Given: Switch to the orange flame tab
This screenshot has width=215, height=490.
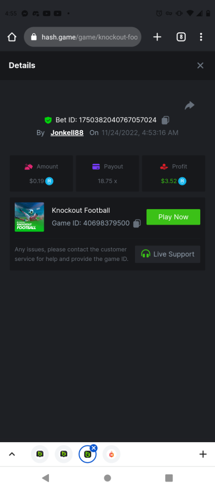Looking at the screenshot, I should [111, 454].
